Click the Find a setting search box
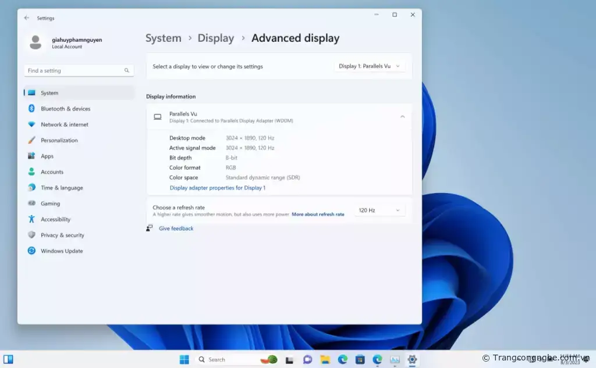The image size is (596, 368). pos(76,70)
